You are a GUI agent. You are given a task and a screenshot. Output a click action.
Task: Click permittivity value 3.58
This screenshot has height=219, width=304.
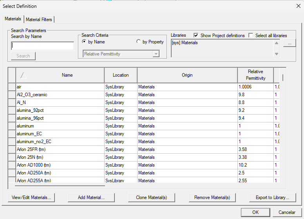(x=243, y=149)
